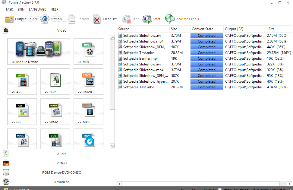This screenshot has width=293, height=190.
Task: Click the 322K (8%) output size cell
Action: [275, 64]
